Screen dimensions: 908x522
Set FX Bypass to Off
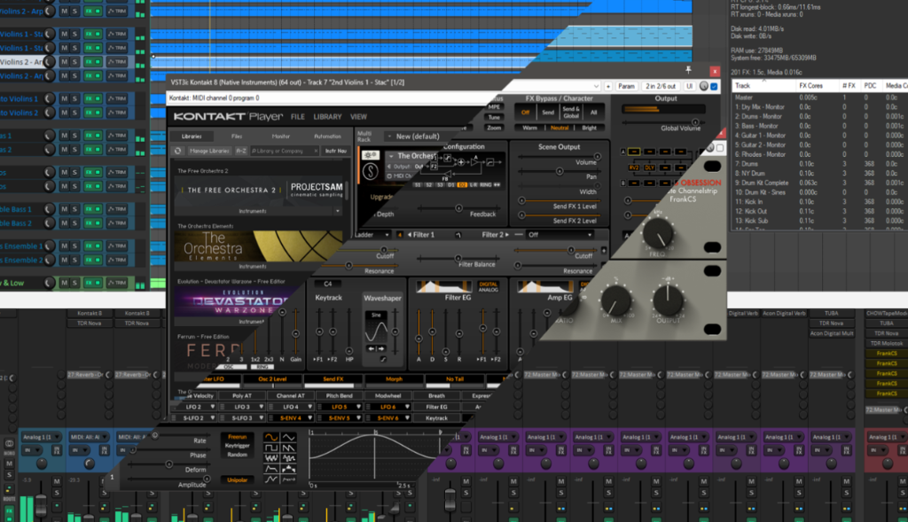tap(525, 113)
